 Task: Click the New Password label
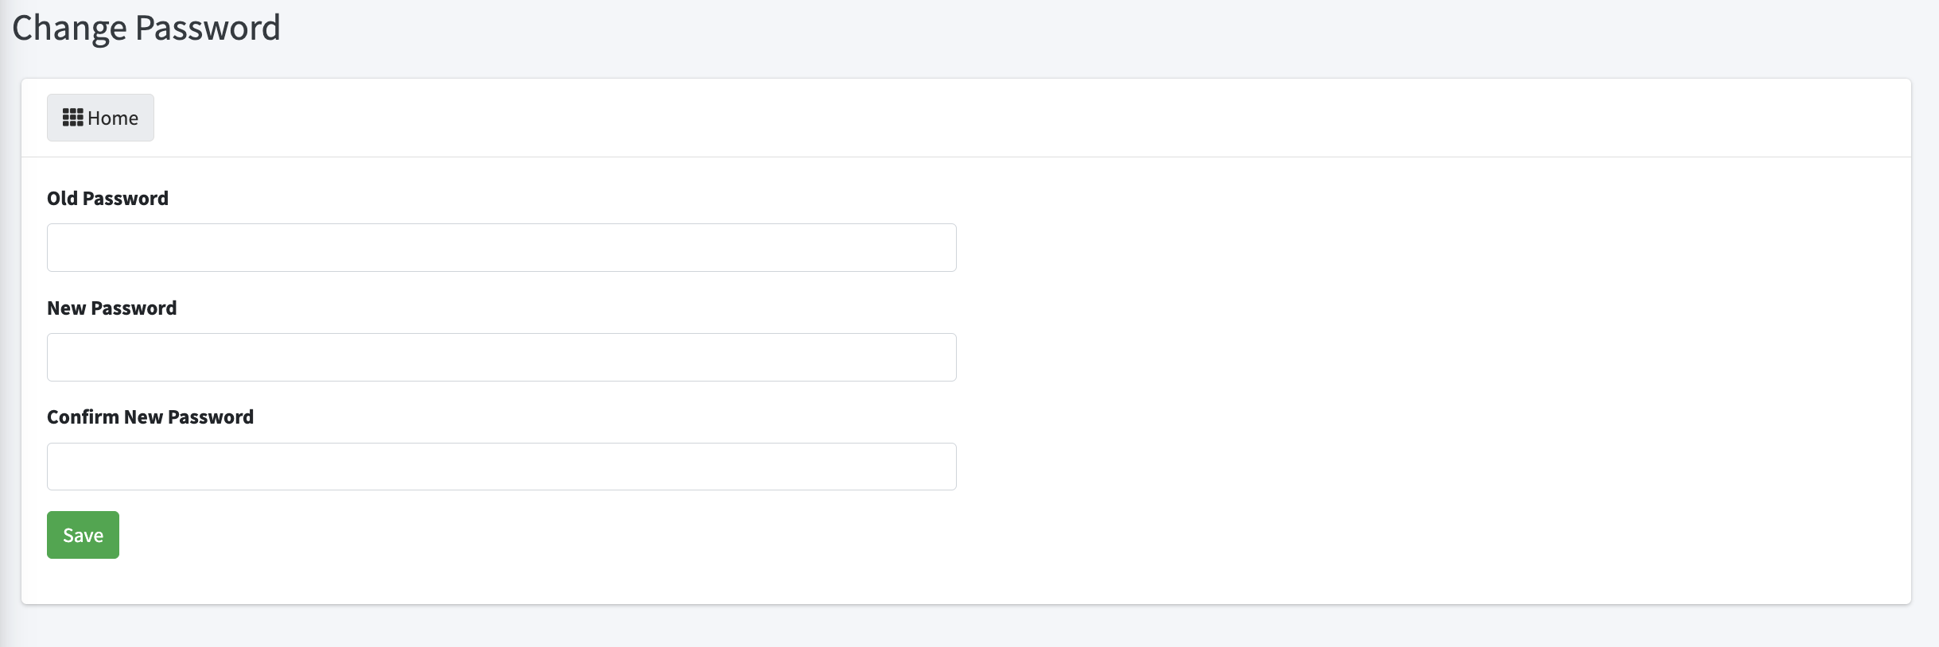point(111,308)
